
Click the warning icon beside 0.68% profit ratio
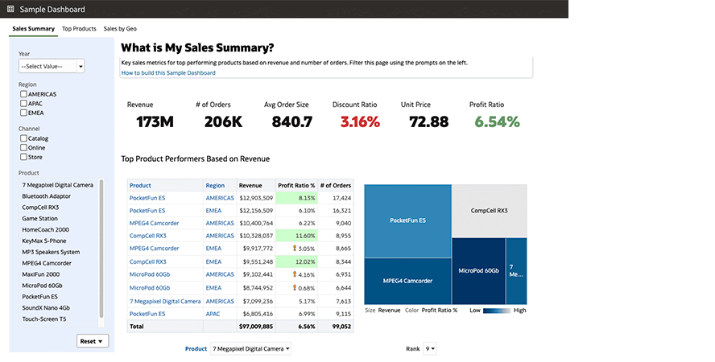[x=294, y=288]
